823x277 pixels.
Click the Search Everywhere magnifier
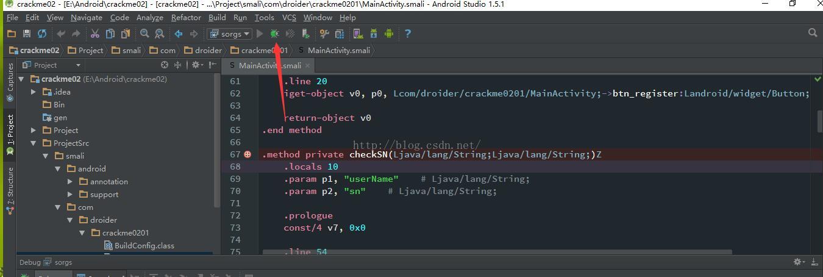[813, 33]
